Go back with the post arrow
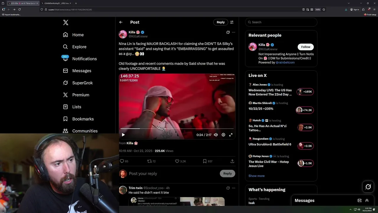 click(x=121, y=22)
